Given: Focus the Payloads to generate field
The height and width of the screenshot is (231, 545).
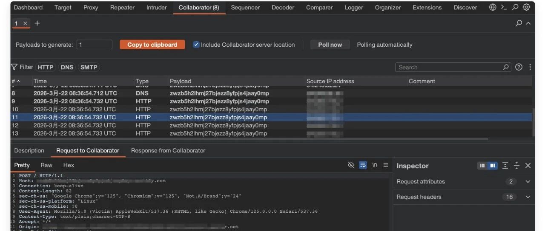Looking at the screenshot, I should point(95,45).
